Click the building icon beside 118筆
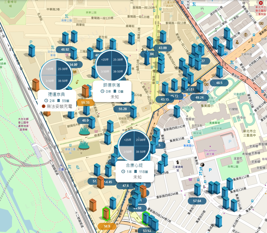267x233 pixels. [x=136, y=171]
